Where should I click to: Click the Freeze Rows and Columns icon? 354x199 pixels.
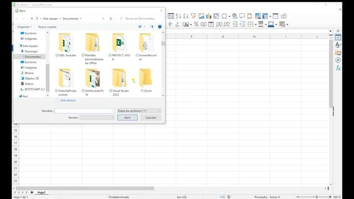pyautogui.click(x=265, y=16)
